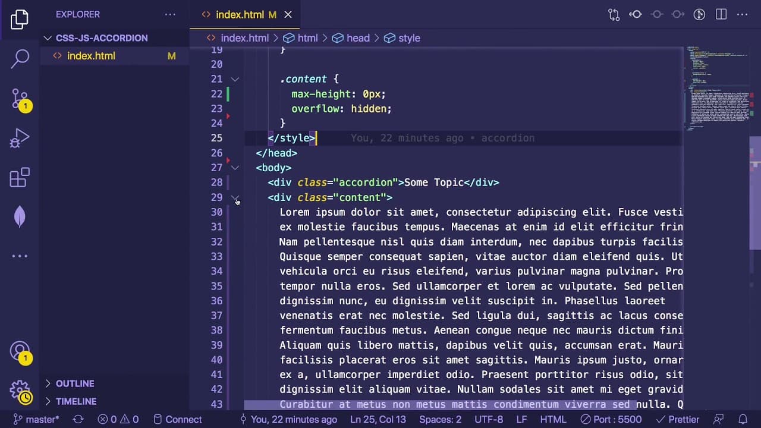Toggle Live Server on Port 5500
The image size is (761, 428).
[612, 419]
